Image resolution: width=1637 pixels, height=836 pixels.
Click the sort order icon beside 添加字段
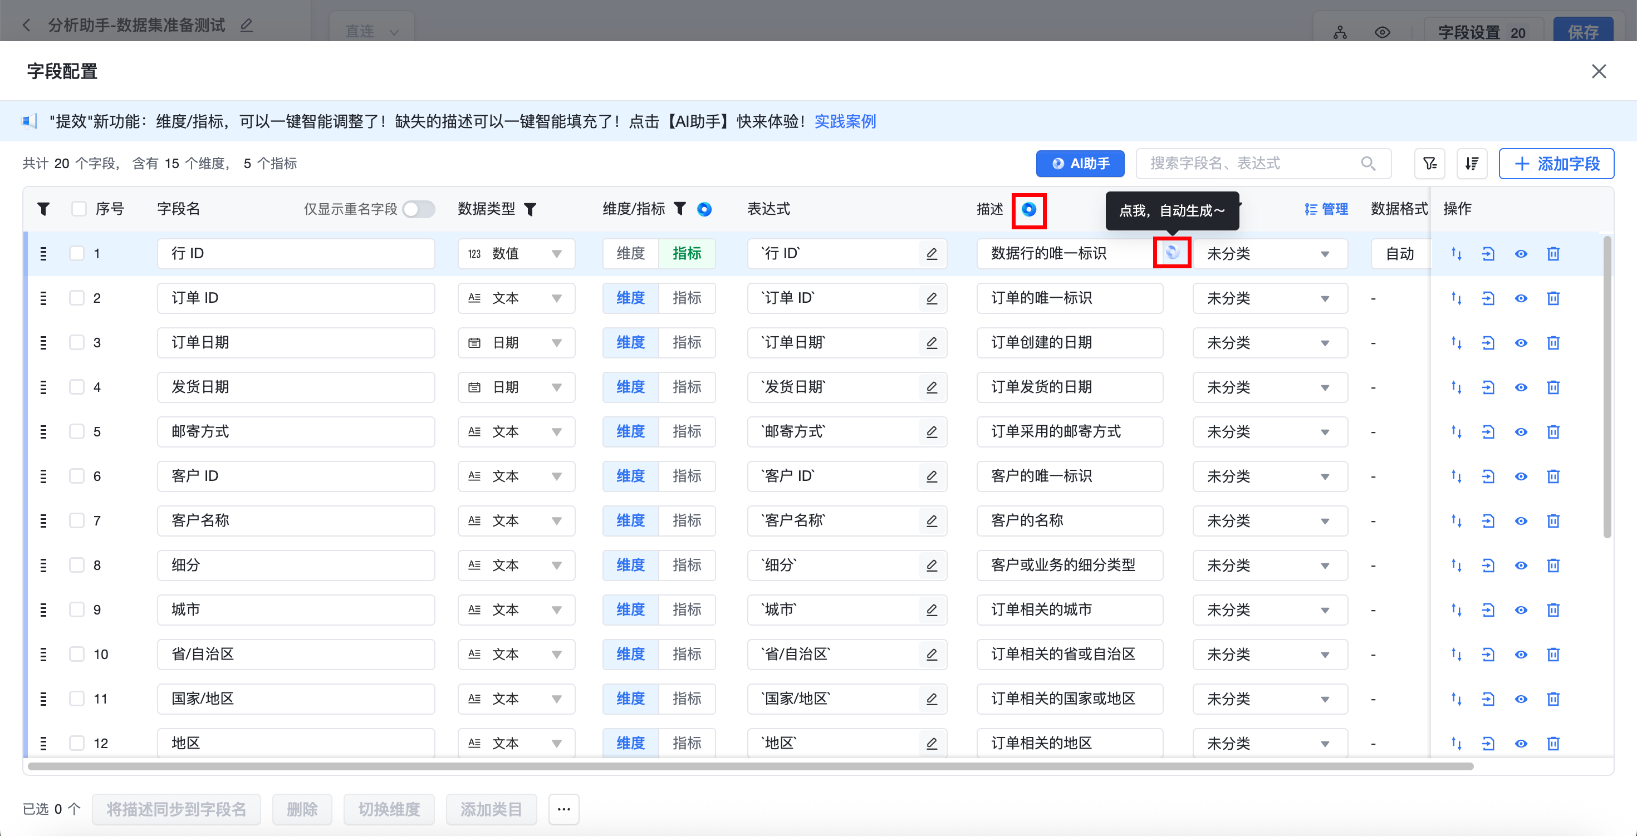tap(1471, 163)
